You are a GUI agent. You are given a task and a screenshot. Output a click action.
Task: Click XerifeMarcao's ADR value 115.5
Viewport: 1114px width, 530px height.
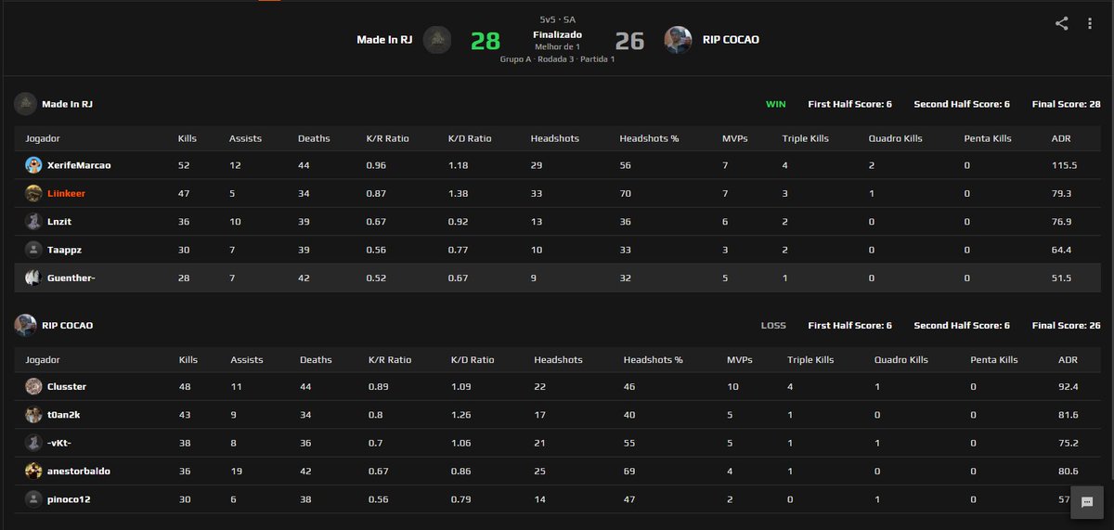pyautogui.click(x=1064, y=165)
